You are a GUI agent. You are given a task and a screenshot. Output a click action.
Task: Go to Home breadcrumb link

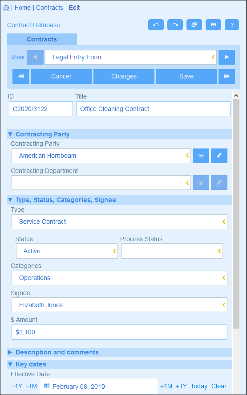click(x=22, y=8)
